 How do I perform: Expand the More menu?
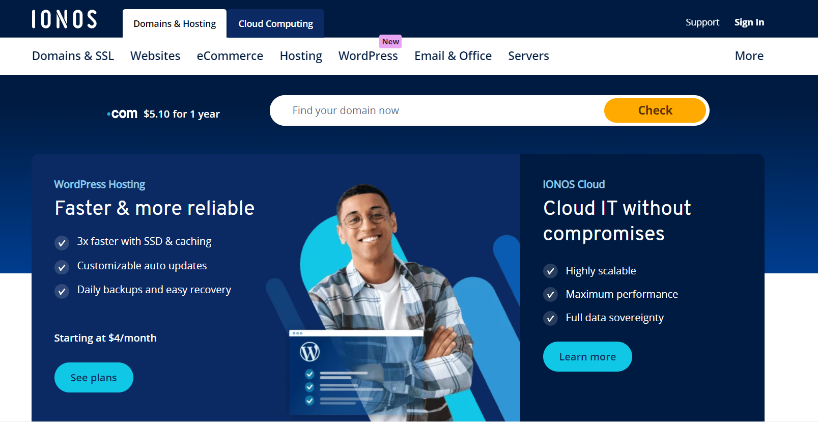point(749,56)
